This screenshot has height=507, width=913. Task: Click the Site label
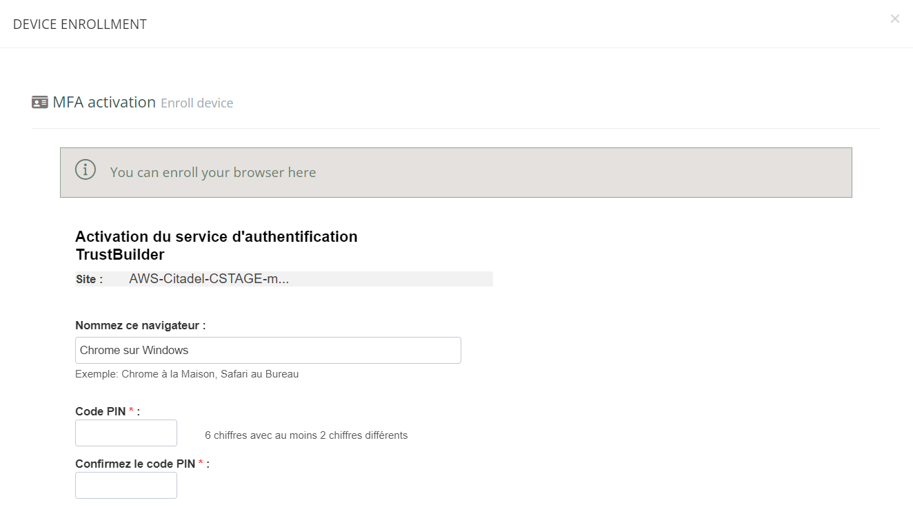coord(89,280)
